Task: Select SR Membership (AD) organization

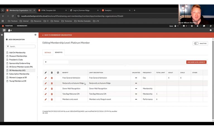Action: click(x=17, y=70)
